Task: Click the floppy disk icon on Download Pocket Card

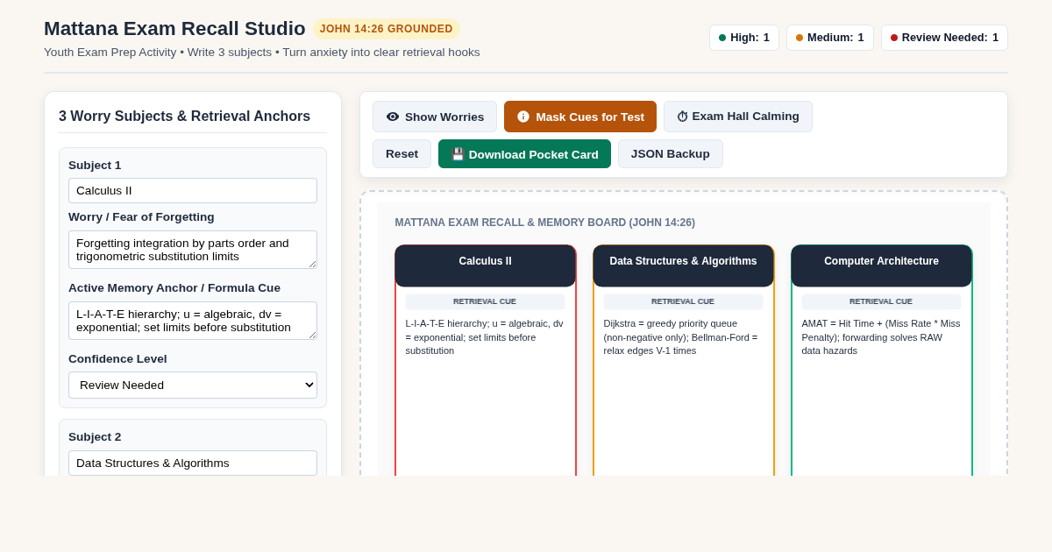Action: [x=458, y=154]
